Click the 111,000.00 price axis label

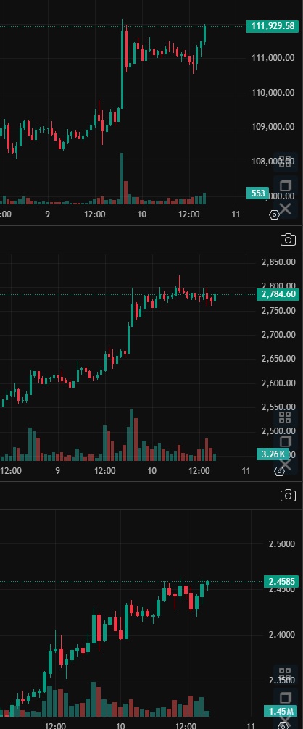pyautogui.click(x=273, y=58)
